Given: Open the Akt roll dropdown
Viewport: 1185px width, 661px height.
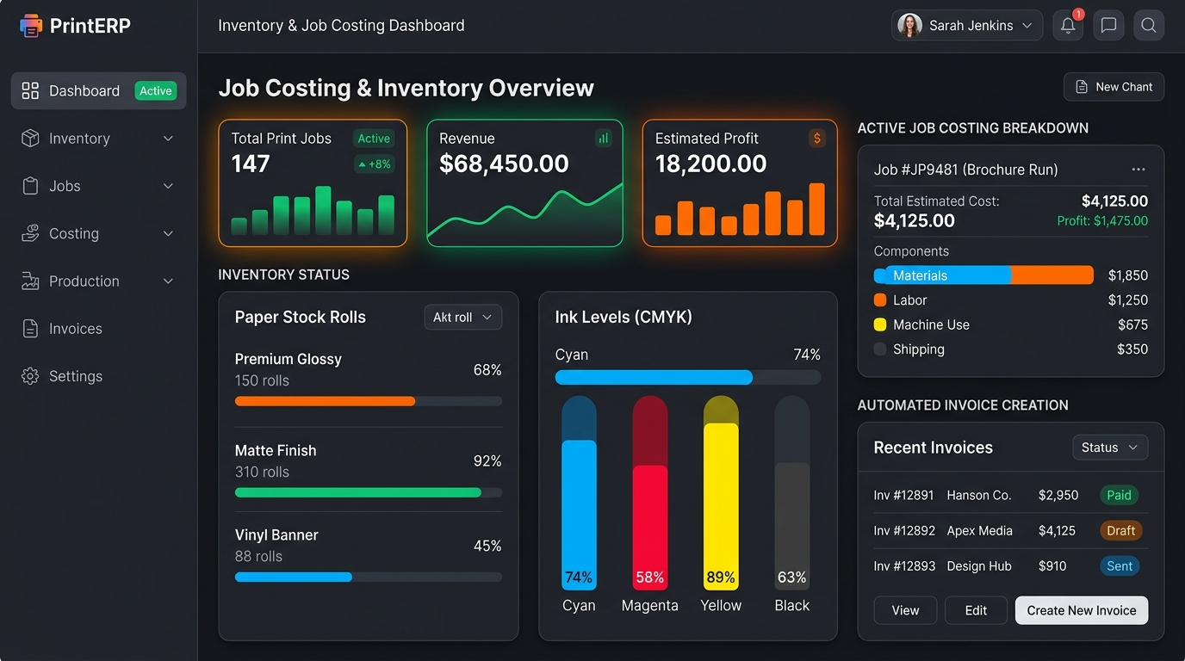Looking at the screenshot, I should click(x=463, y=318).
